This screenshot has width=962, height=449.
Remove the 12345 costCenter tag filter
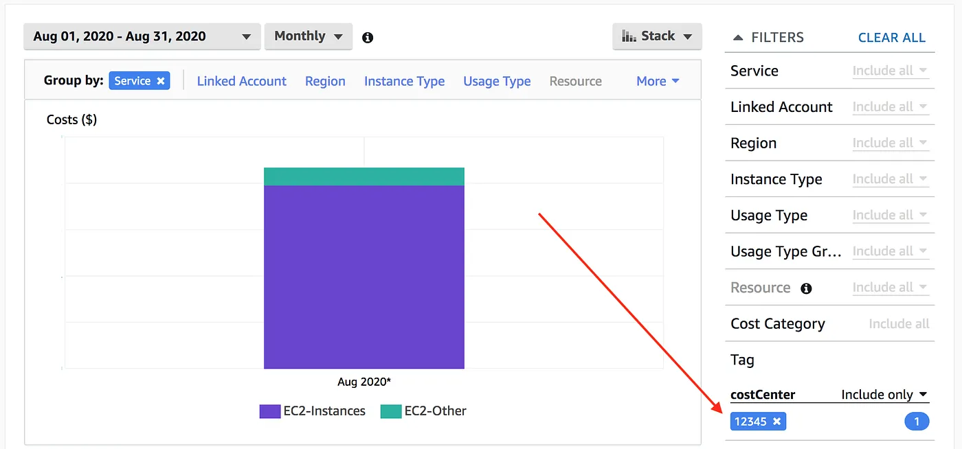776,422
